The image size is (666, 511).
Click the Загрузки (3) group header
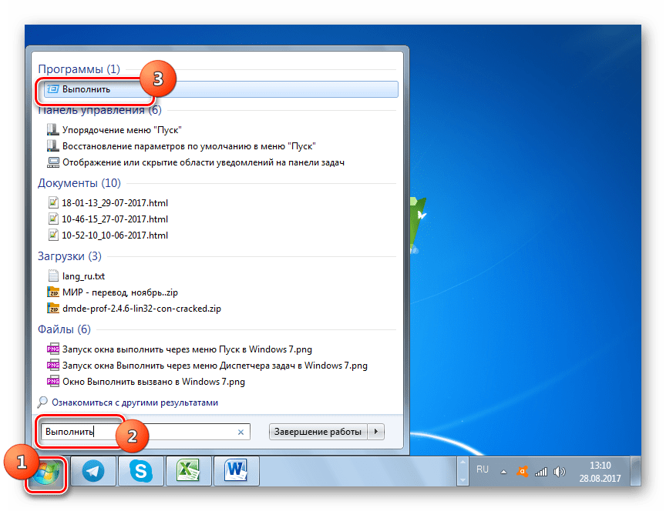pyautogui.click(x=69, y=256)
